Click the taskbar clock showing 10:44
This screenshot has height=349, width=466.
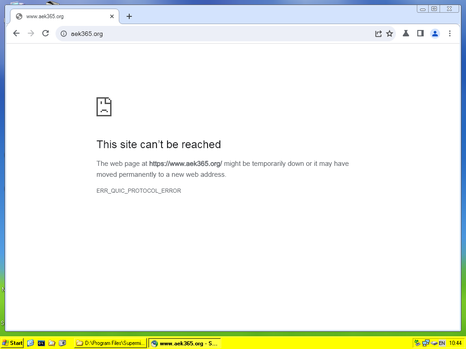pyautogui.click(x=455, y=343)
